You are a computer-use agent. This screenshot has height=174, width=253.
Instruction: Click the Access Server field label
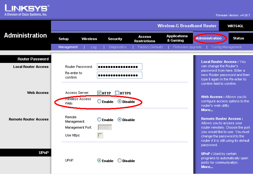pyautogui.click(x=77, y=93)
